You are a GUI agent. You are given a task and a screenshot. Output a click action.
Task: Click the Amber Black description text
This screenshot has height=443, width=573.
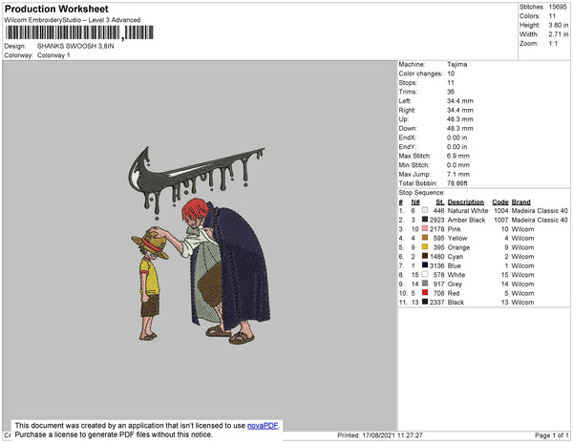[x=466, y=220]
